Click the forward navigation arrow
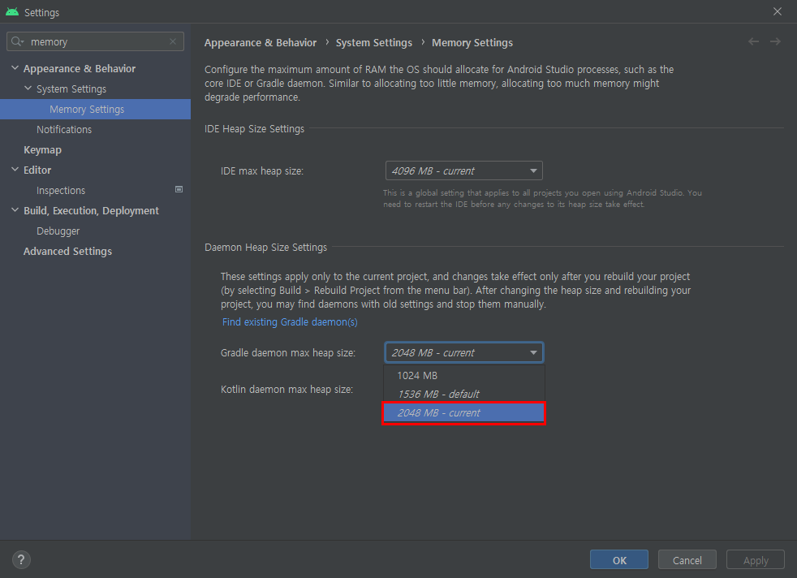The width and height of the screenshot is (797, 578). [x=775, y=41]
